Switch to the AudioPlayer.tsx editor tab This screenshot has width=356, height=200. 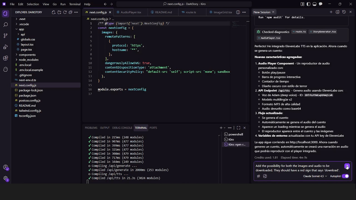coord(131,12)
